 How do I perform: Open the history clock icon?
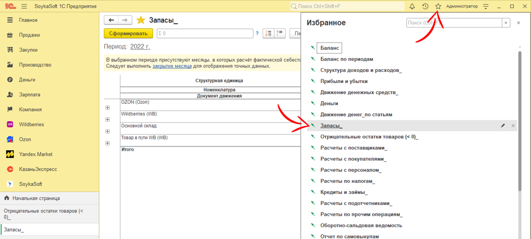425,6
